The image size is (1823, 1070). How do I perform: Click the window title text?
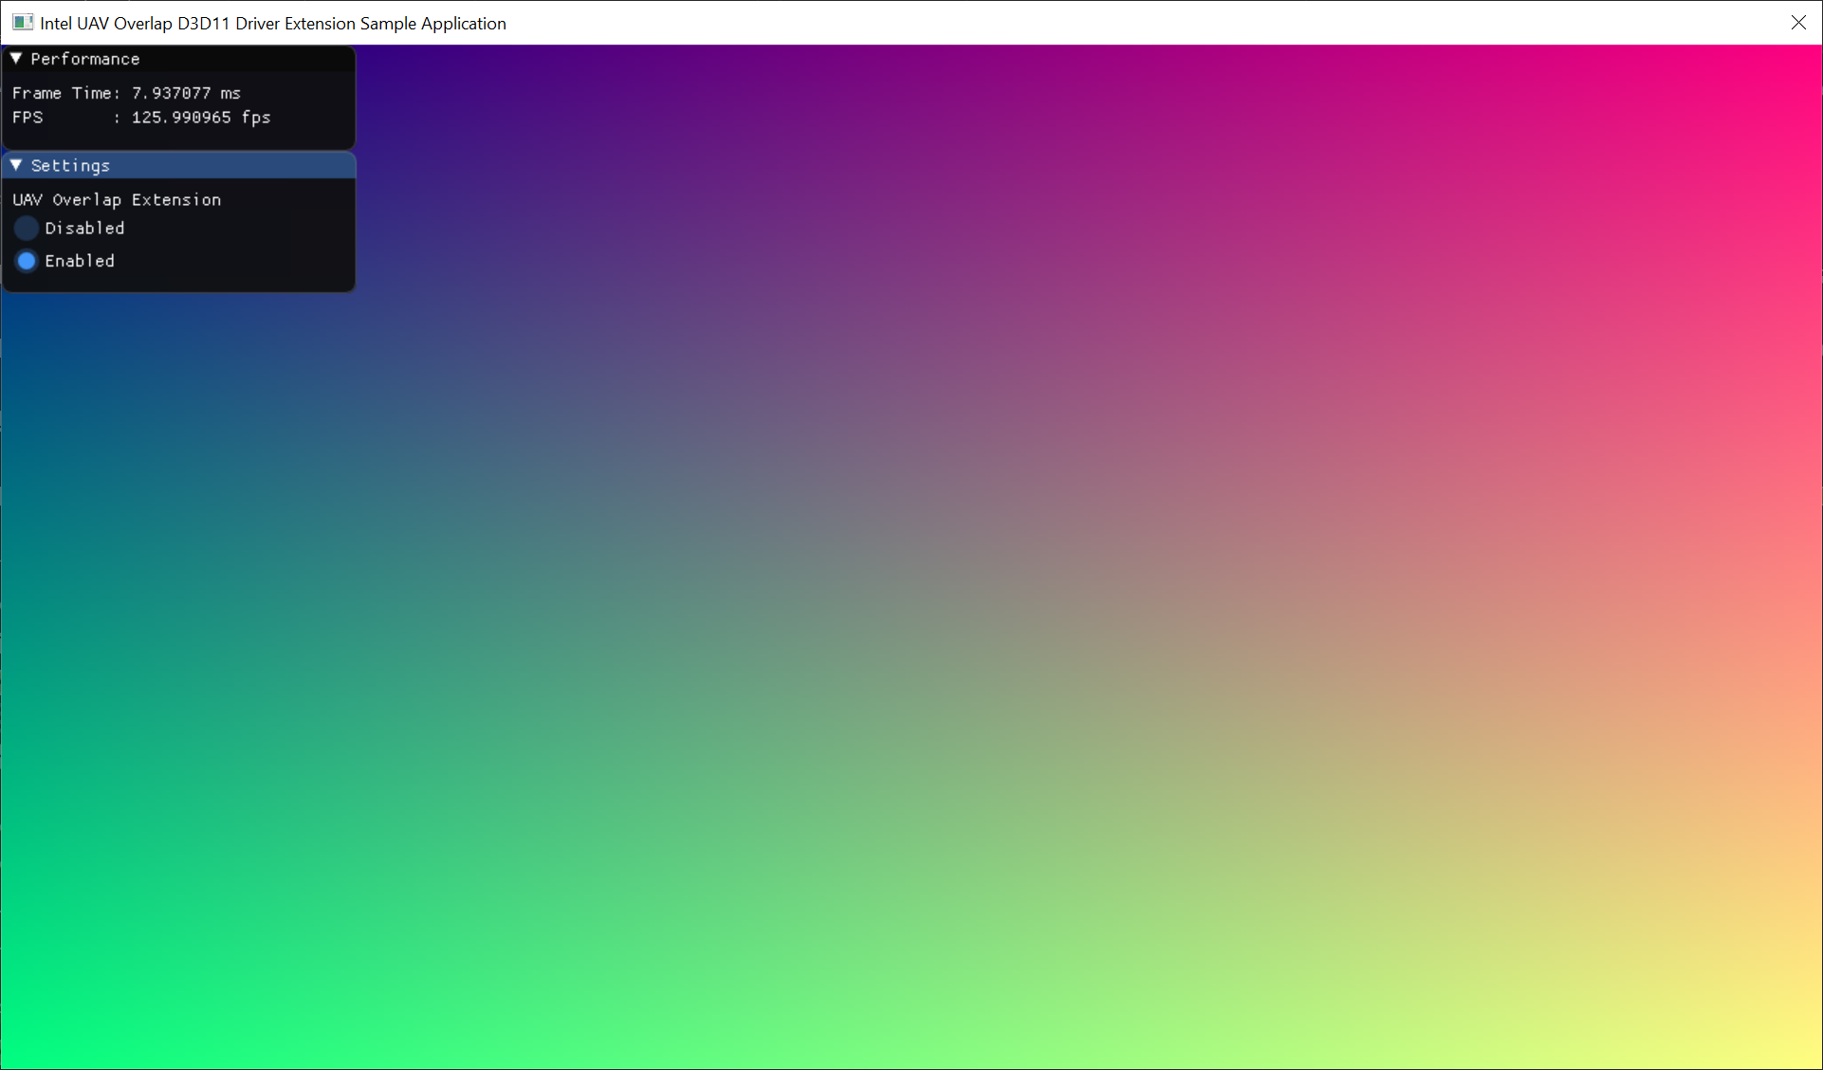tap(273, 23)
